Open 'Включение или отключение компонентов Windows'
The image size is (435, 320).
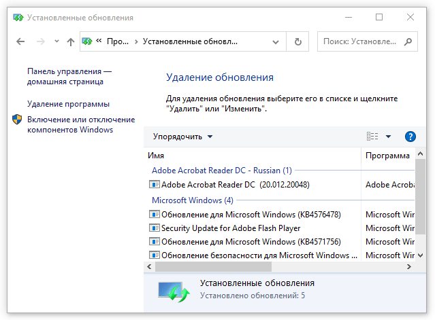[81, 124]
